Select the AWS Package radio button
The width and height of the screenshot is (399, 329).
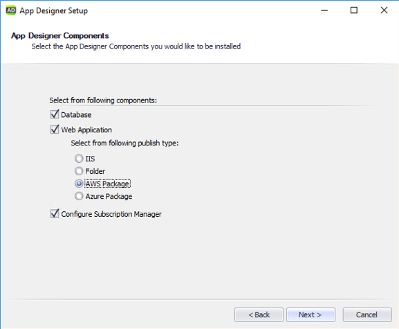click(79, 184)
